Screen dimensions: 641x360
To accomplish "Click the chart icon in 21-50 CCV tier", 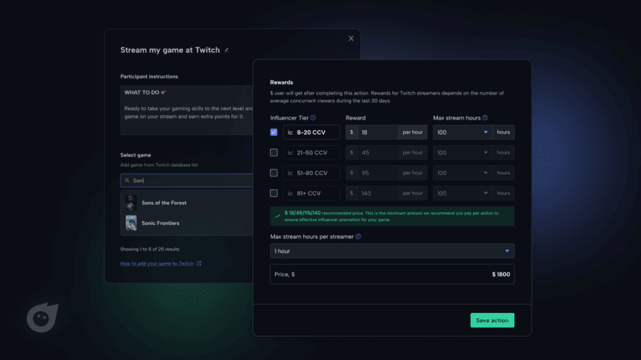I will pos(291,153).
